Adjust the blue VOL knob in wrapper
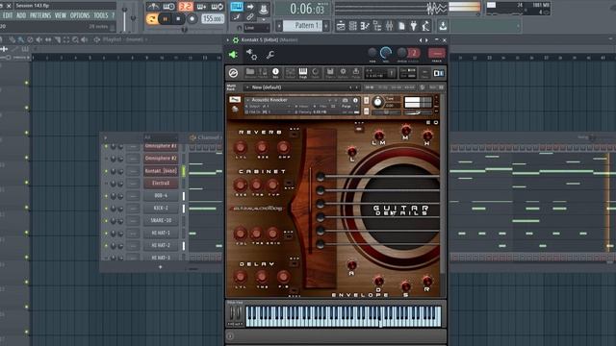 (x=386, y=53)
